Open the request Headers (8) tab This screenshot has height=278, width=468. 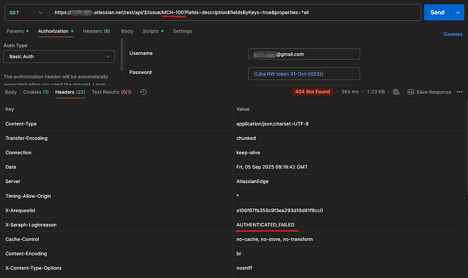click(96, 31)
